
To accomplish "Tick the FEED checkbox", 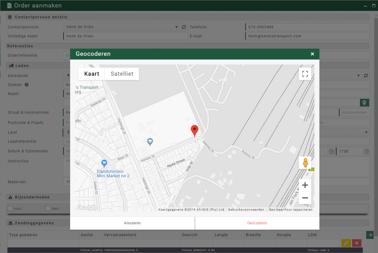I will click(48, 209).
